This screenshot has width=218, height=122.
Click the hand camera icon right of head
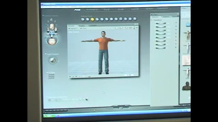click(x=56, y=29)
